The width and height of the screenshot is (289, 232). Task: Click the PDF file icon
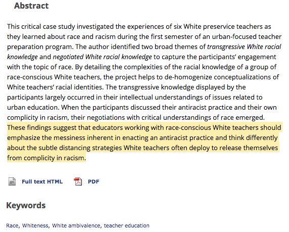78,181
